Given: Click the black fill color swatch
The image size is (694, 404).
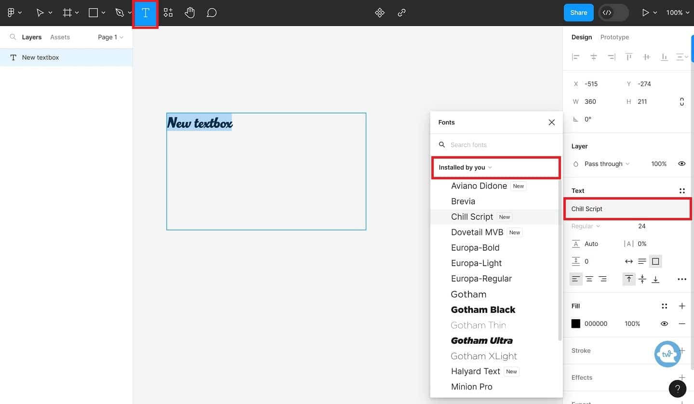Looking at the screenshot, I should coord(575,323).
